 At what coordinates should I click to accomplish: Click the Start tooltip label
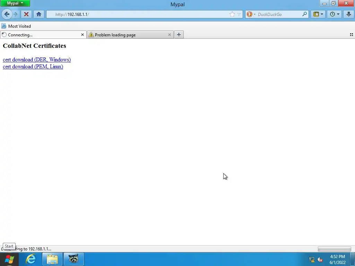point(9,246)
